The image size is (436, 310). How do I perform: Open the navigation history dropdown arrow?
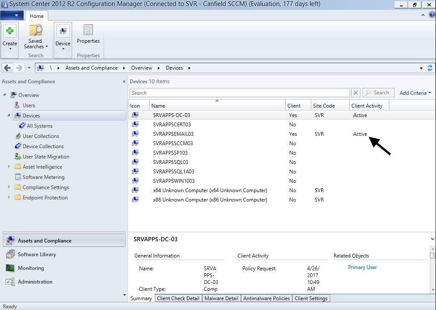(x=29, y=68)
